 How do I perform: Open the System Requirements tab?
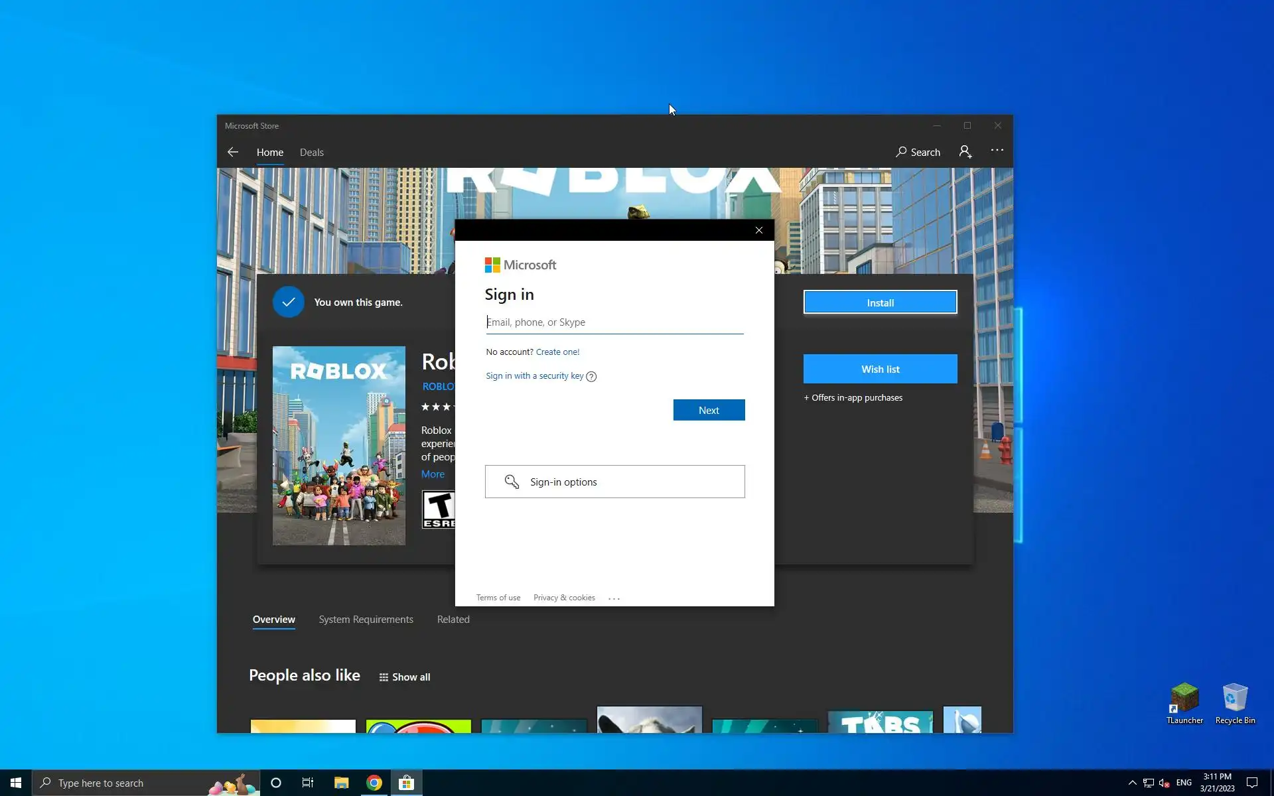tap(366, 620)
